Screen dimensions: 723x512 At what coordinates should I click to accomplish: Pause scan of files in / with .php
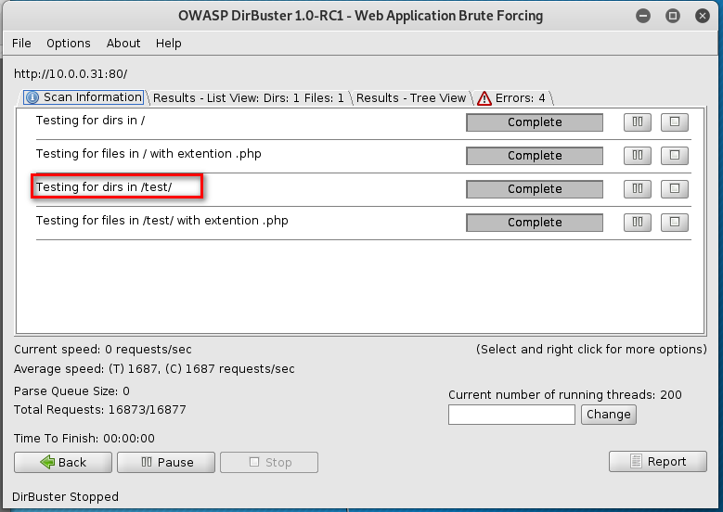[638, 155]
